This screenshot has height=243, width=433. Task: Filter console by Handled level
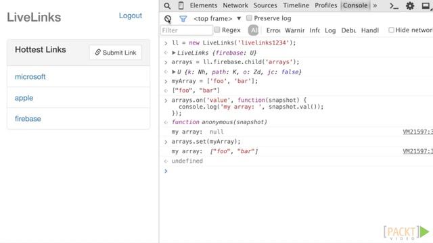(x=370, y=30)
